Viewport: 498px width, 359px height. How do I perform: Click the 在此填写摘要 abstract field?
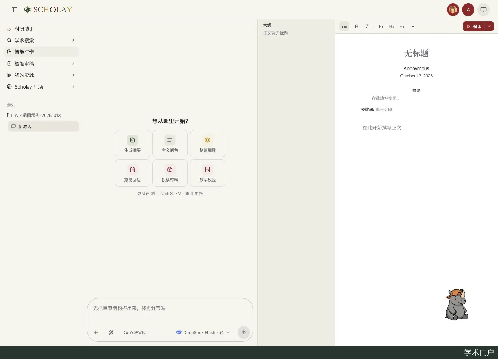[386, 99]
